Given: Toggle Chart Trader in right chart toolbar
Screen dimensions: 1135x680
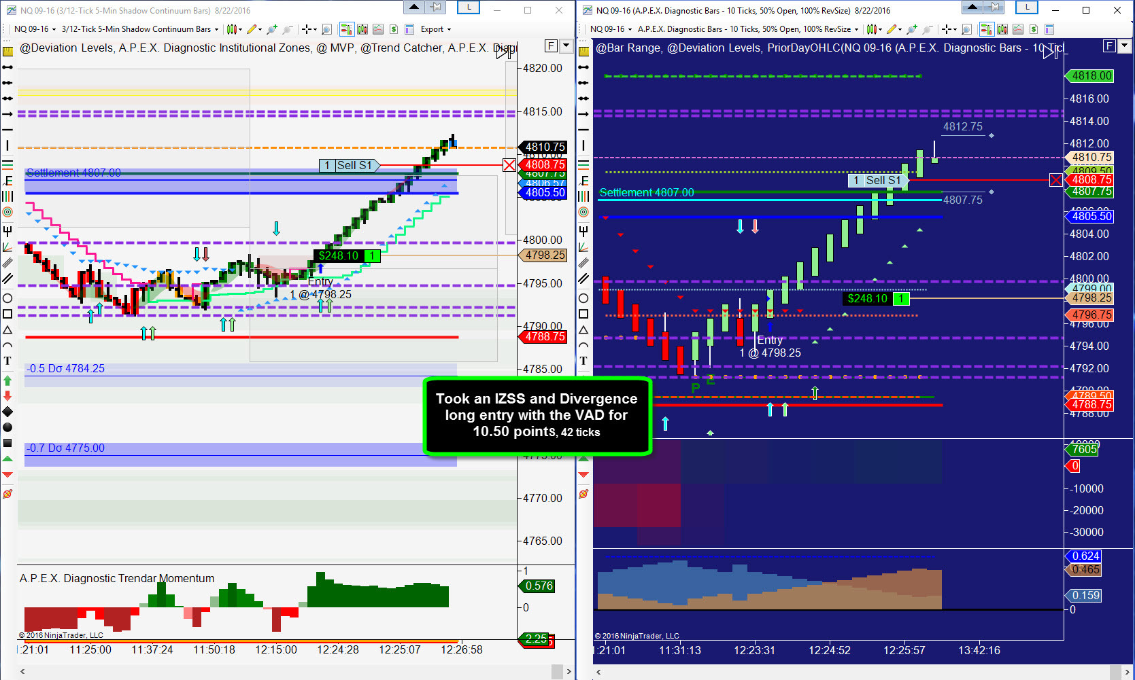Looking at the screenshot, I should (986, 29).
